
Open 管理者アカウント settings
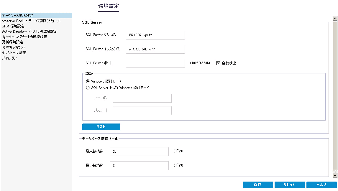[14, 47]
